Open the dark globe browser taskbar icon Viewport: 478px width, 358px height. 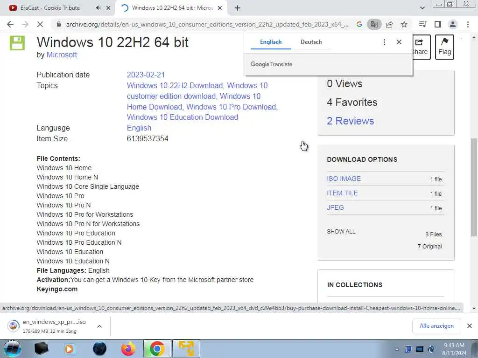100,349
